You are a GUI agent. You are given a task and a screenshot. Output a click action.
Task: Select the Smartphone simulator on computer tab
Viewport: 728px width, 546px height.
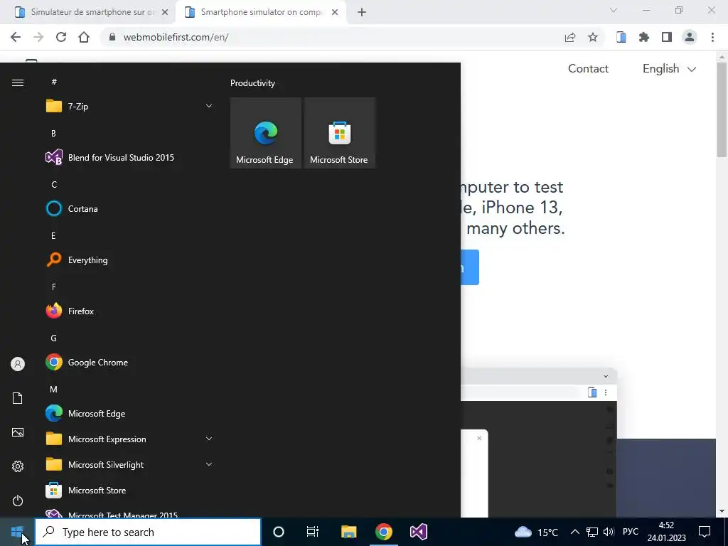click(x=262, y=12)
